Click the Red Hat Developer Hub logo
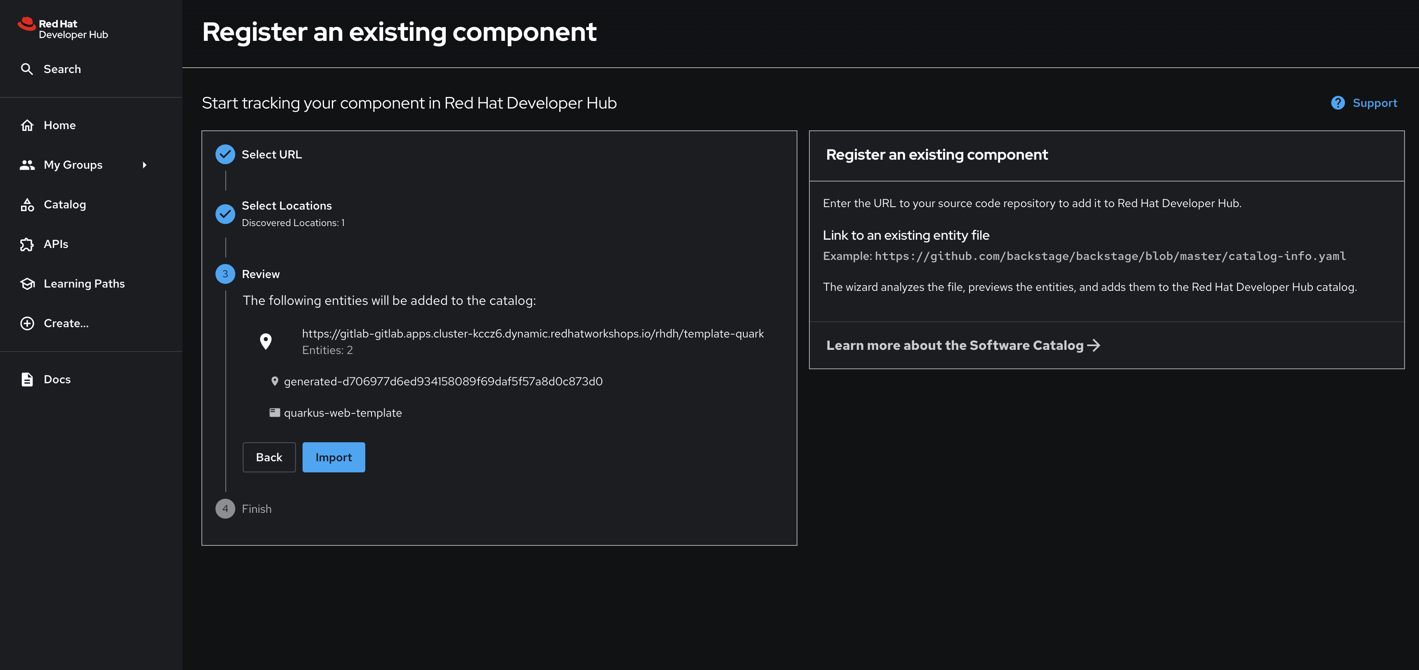Image resolution: width=1419 pixels, height=670 pixels. [x=63, y=28]
